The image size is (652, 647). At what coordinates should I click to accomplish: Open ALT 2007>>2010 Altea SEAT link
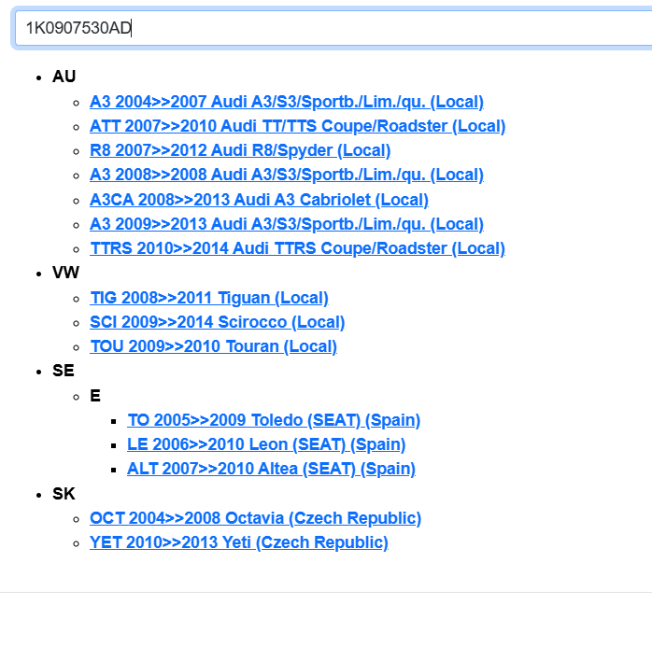[271, 469]
